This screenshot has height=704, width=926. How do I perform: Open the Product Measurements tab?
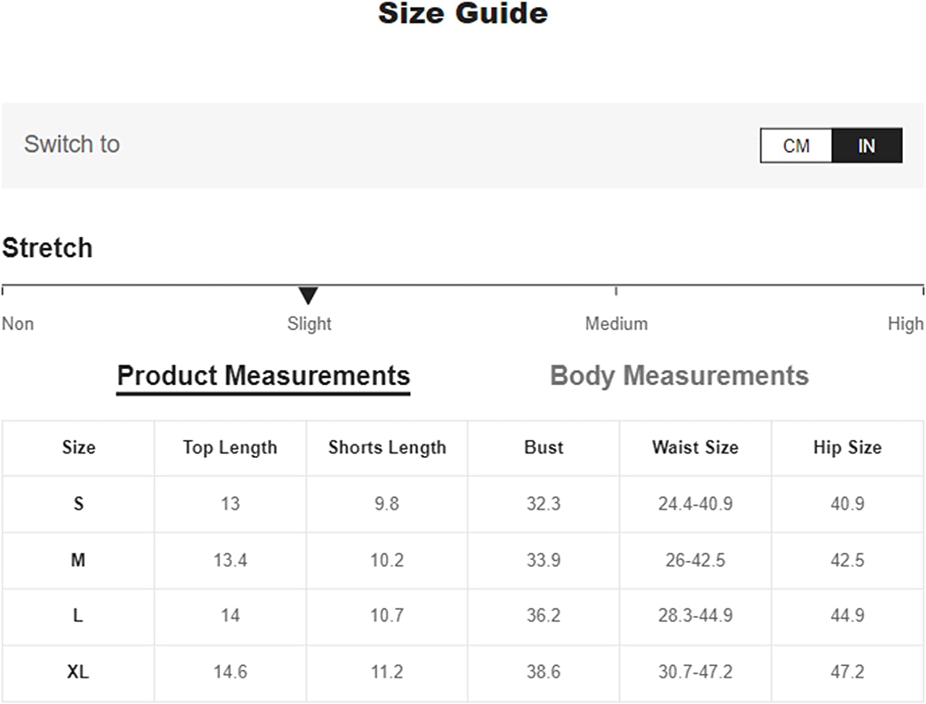click(x=264, y=376)
